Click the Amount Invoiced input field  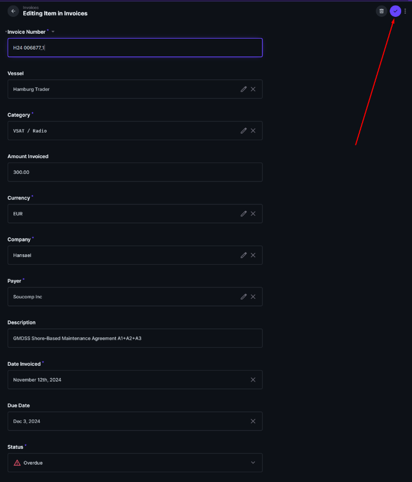point(135,172)
